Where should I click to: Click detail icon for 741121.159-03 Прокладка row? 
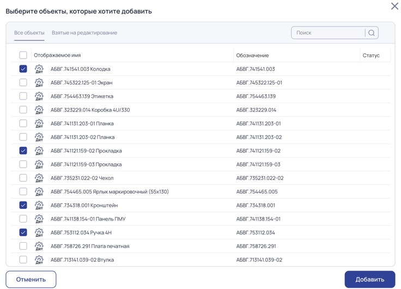tap(39, 164)
